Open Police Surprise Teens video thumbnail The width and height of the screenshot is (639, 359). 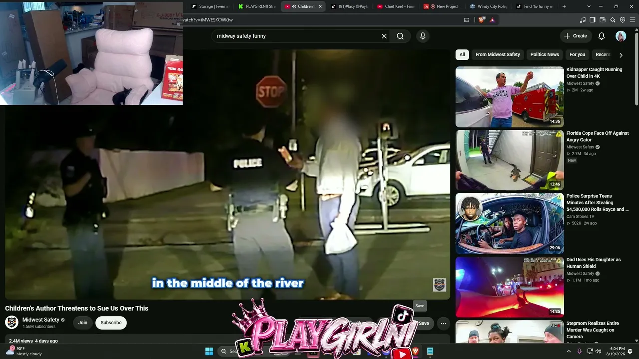click(x=509, y=223)
